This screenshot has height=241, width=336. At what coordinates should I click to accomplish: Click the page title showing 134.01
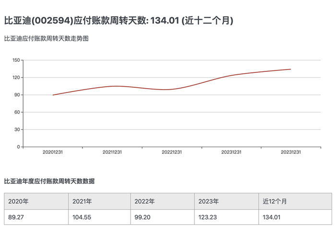(x=119, y=21)
